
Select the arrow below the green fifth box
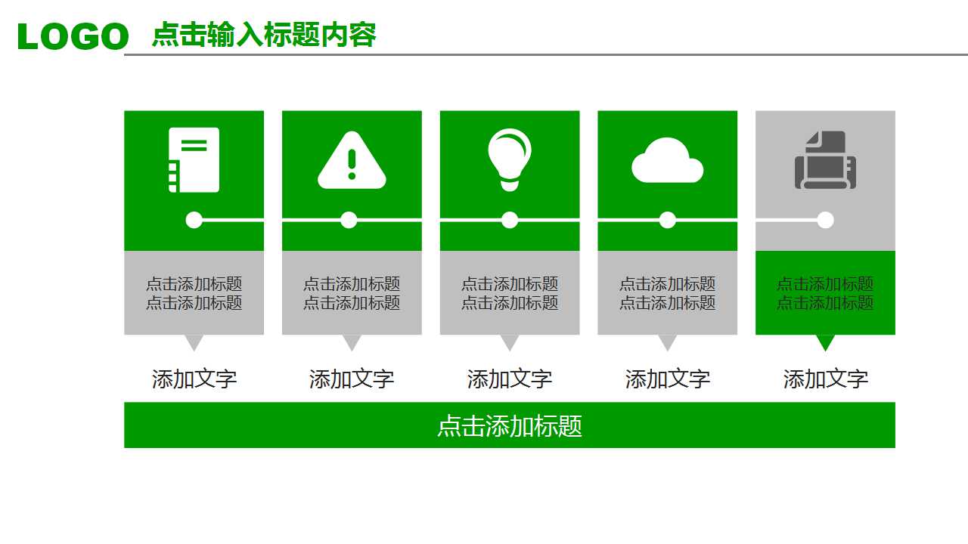click(x=824, y=342)
